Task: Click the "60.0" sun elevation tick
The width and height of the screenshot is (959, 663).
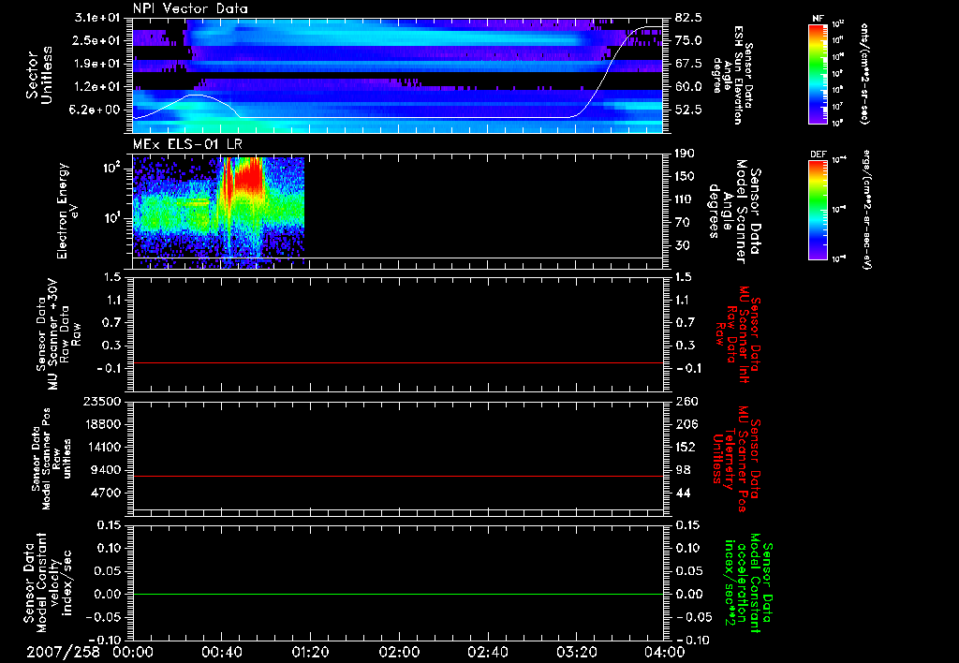Action: coord(688,86)
